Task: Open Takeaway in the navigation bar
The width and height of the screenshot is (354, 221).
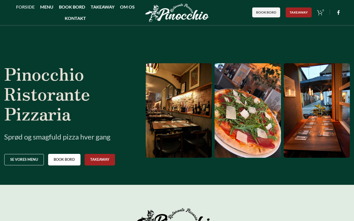Action: pos(103,7)
